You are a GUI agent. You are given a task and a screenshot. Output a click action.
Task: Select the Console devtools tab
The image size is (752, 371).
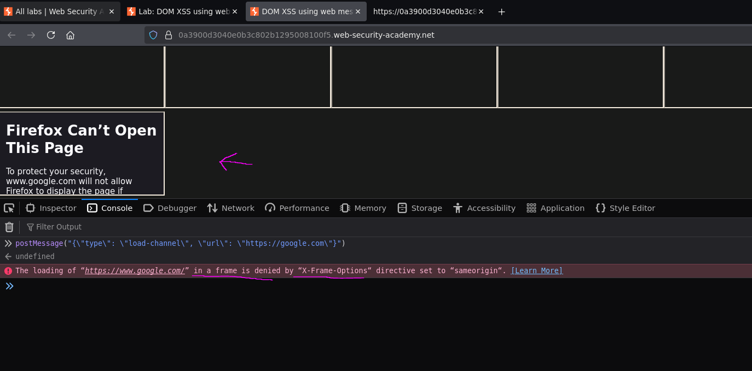click(x=109, y=208)
